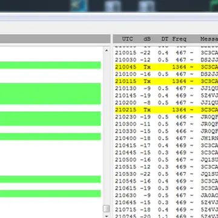Select the 210500 JQ1SU decode row
Viewport: 218px width, 218px height.
coord(167,160)
